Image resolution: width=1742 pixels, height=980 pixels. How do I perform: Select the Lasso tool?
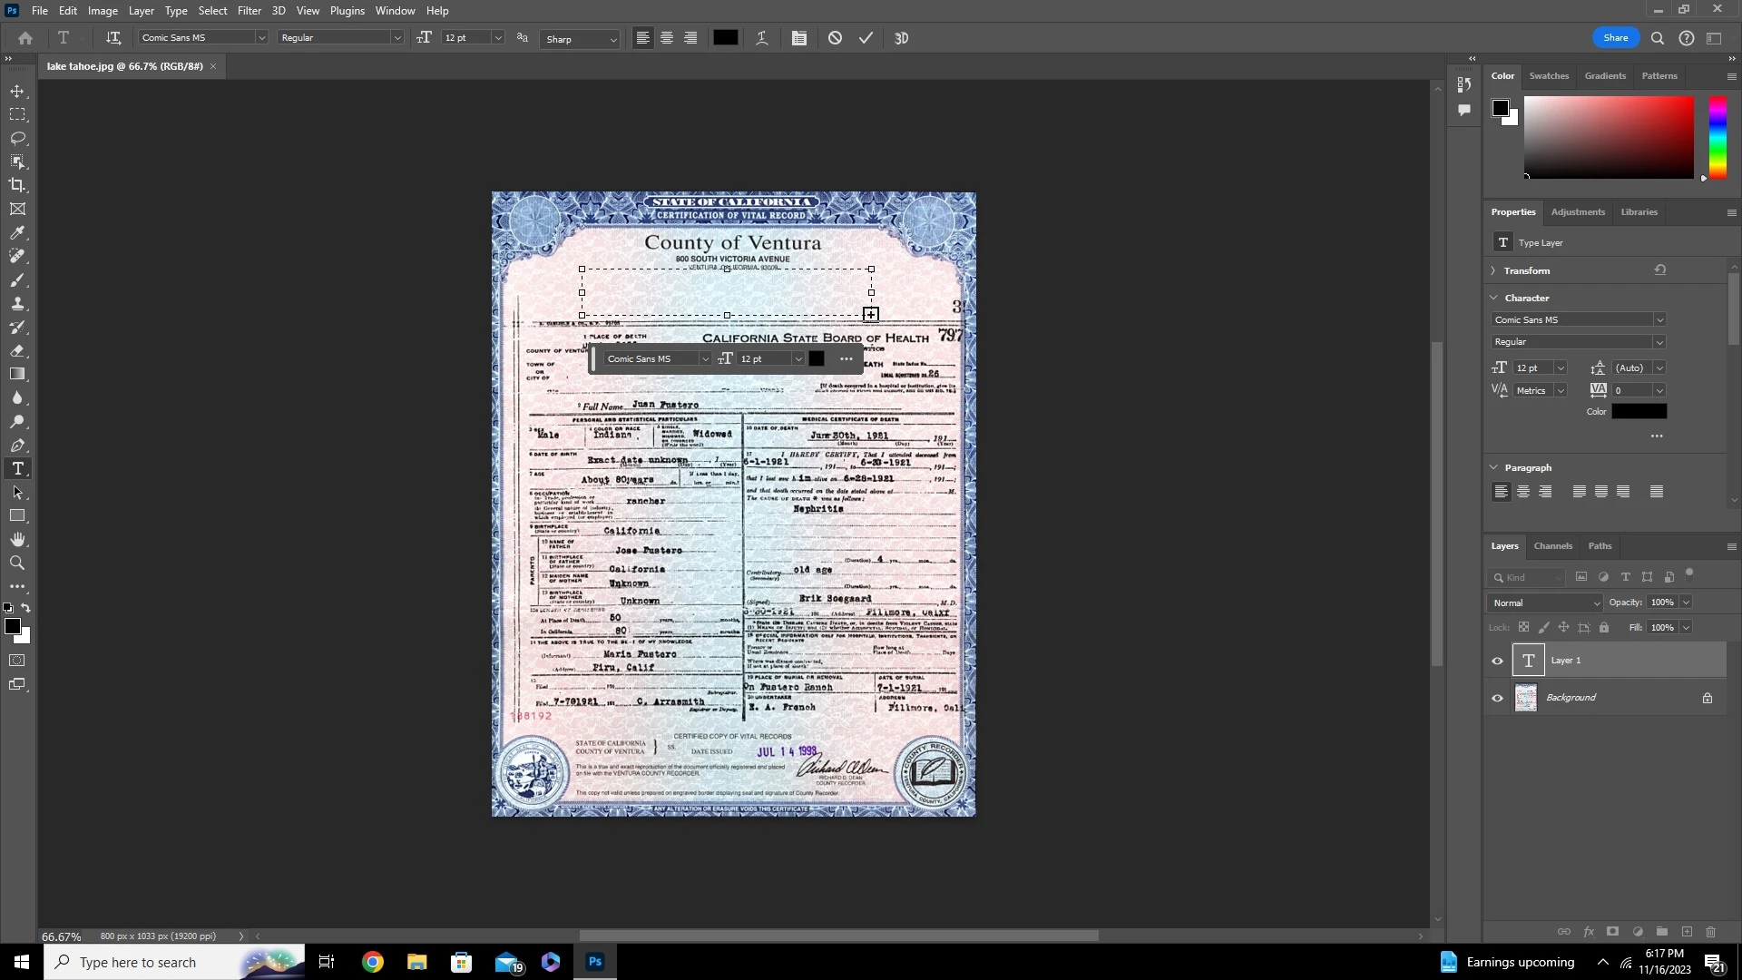click(x=17, y=138)
